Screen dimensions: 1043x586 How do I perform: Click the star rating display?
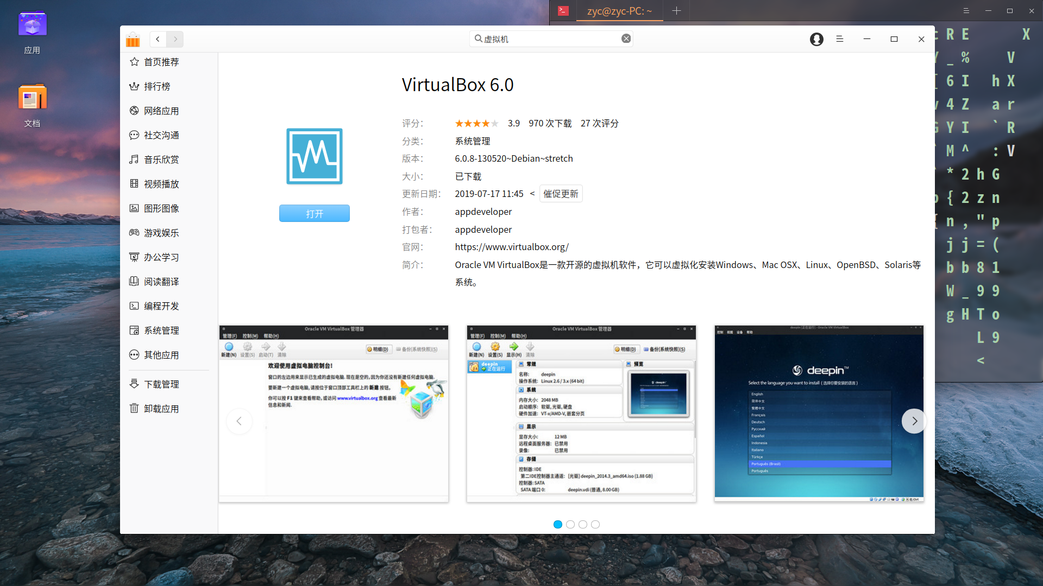pos(476,123)
